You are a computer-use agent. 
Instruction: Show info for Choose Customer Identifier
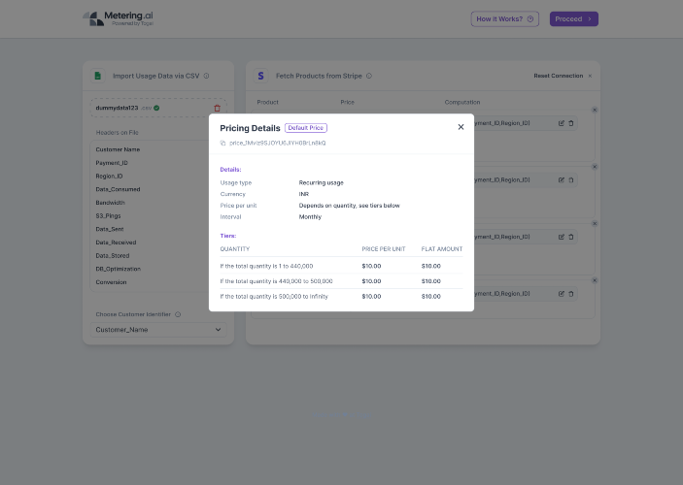coord(178,314)
